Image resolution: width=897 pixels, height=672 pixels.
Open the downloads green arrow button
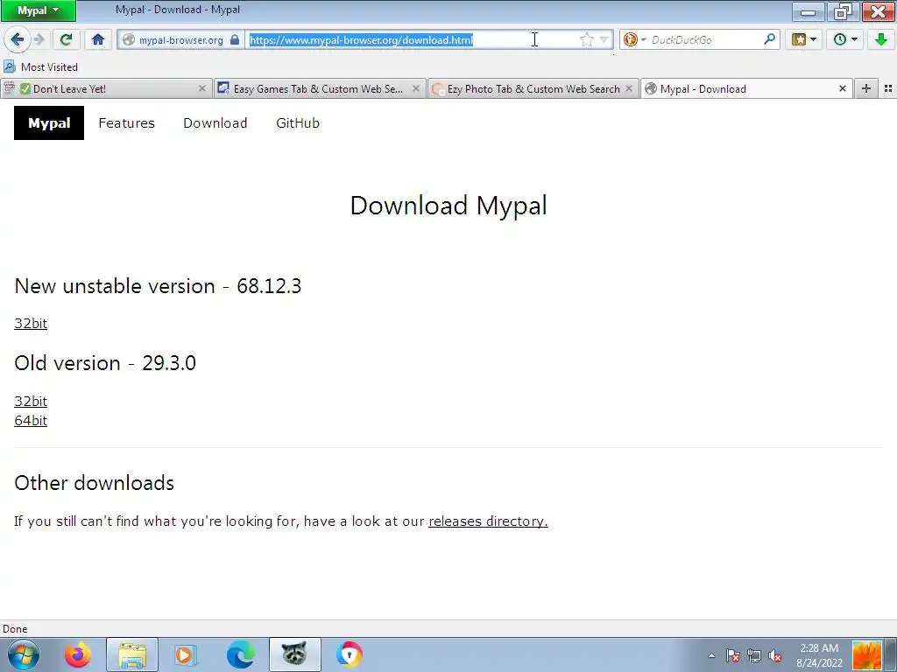pos(881,39)
